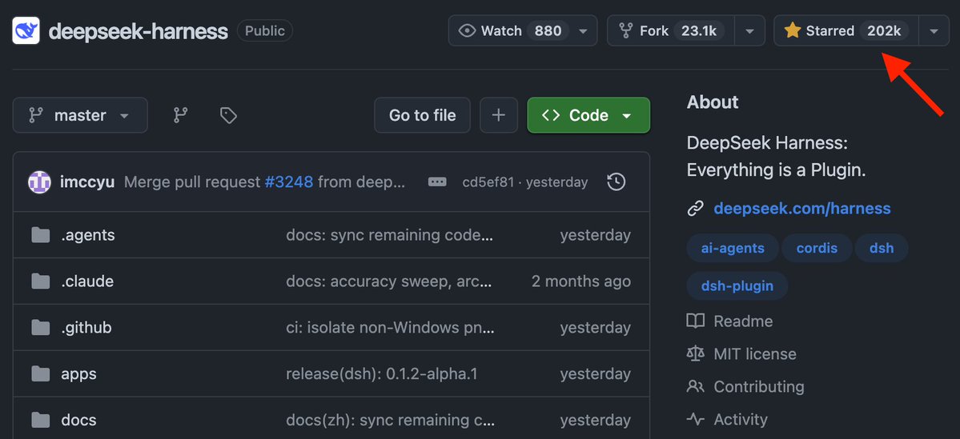Click the Public visibility badge
The height and width of the screenshot is (439, 960).
click(265, 30)
